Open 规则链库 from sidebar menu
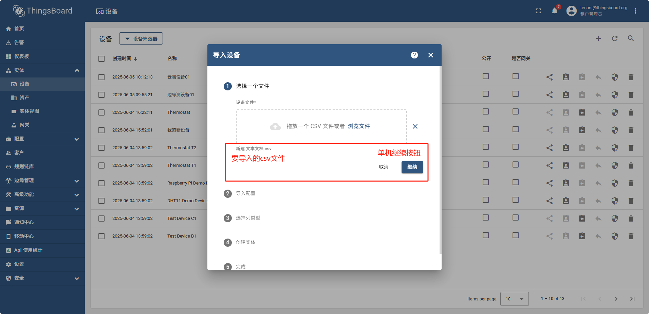 24,167
